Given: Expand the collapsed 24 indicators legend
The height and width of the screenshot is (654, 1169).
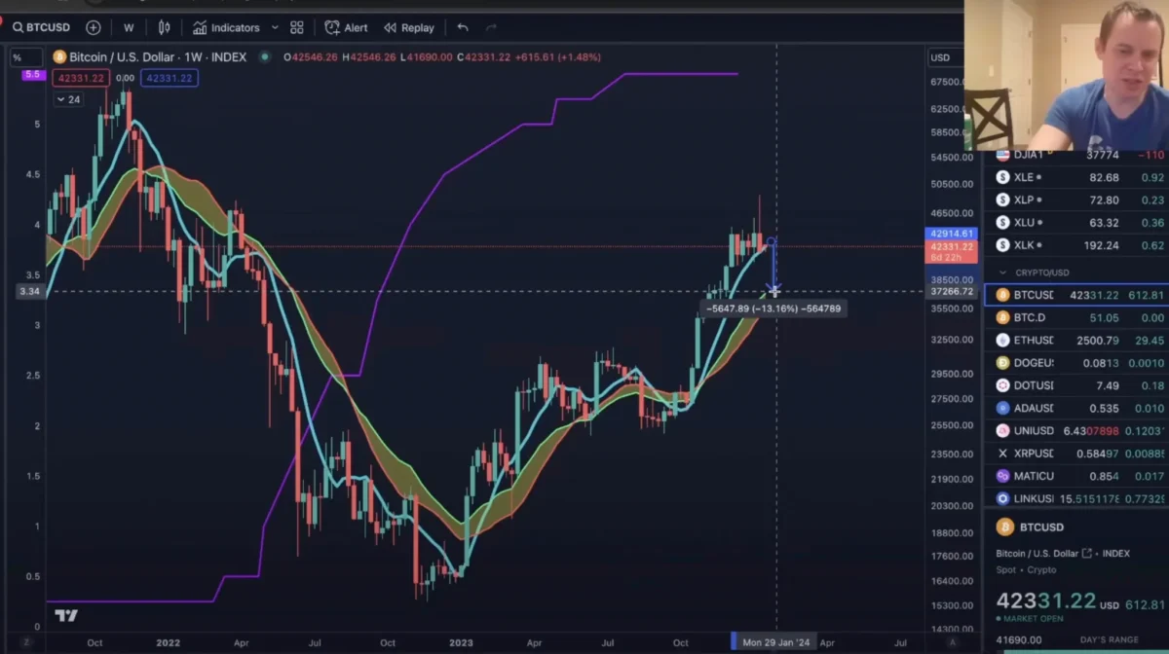Looking at the screenshot, I should 68,99.
